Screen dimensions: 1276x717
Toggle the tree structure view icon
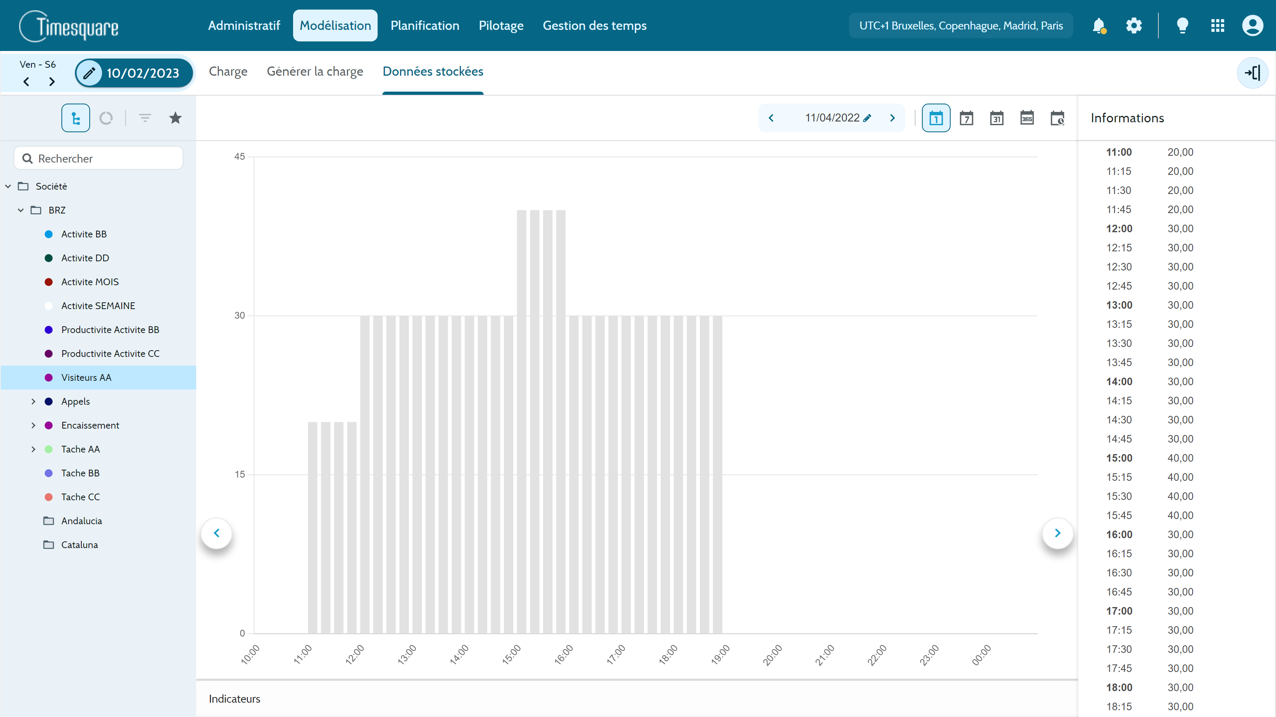click(76, 118)
